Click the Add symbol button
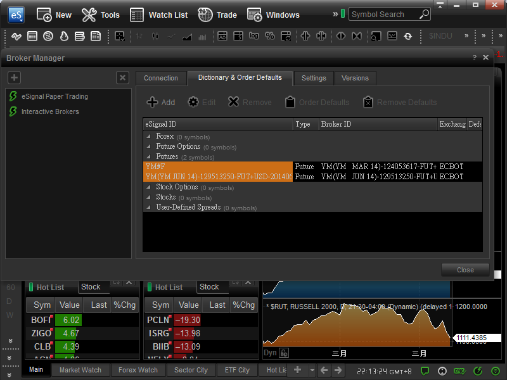This screenshot has height=380, width=519. point(161,102)
